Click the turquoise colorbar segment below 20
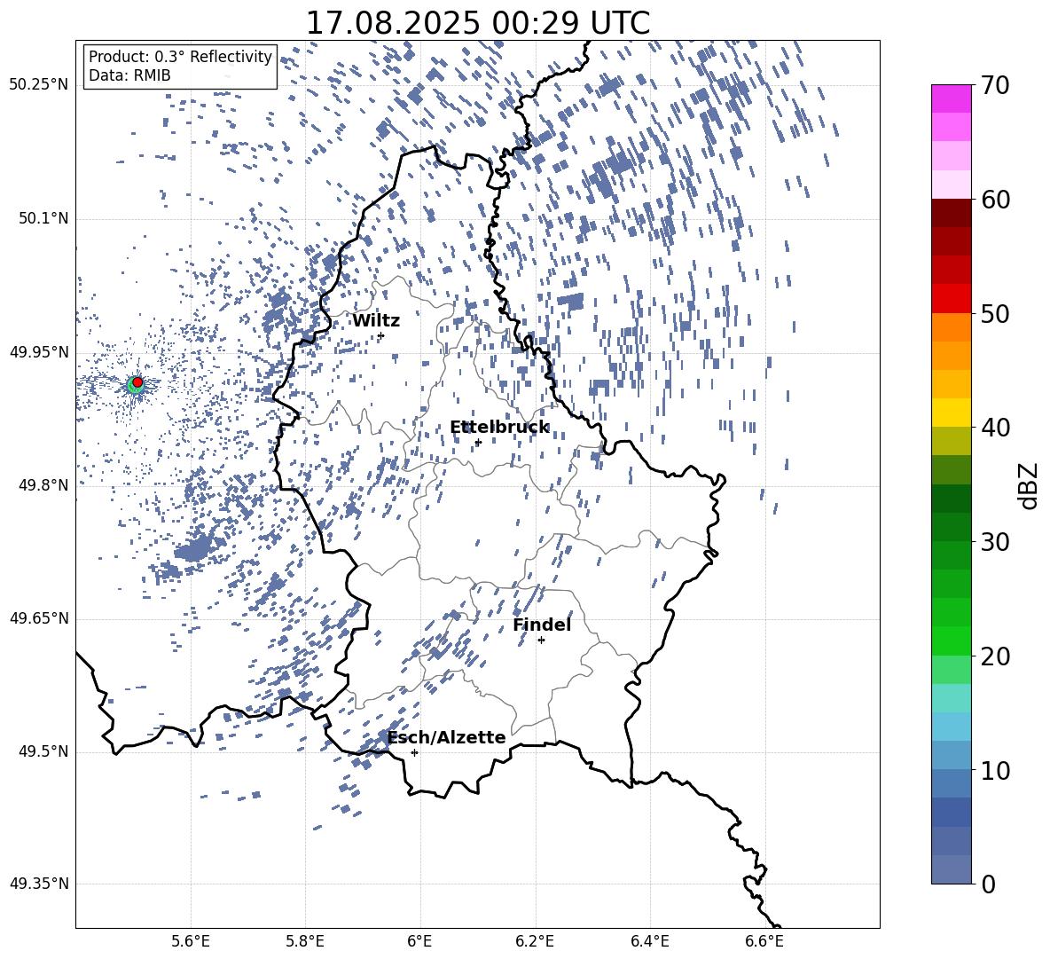 pos(952,698)
